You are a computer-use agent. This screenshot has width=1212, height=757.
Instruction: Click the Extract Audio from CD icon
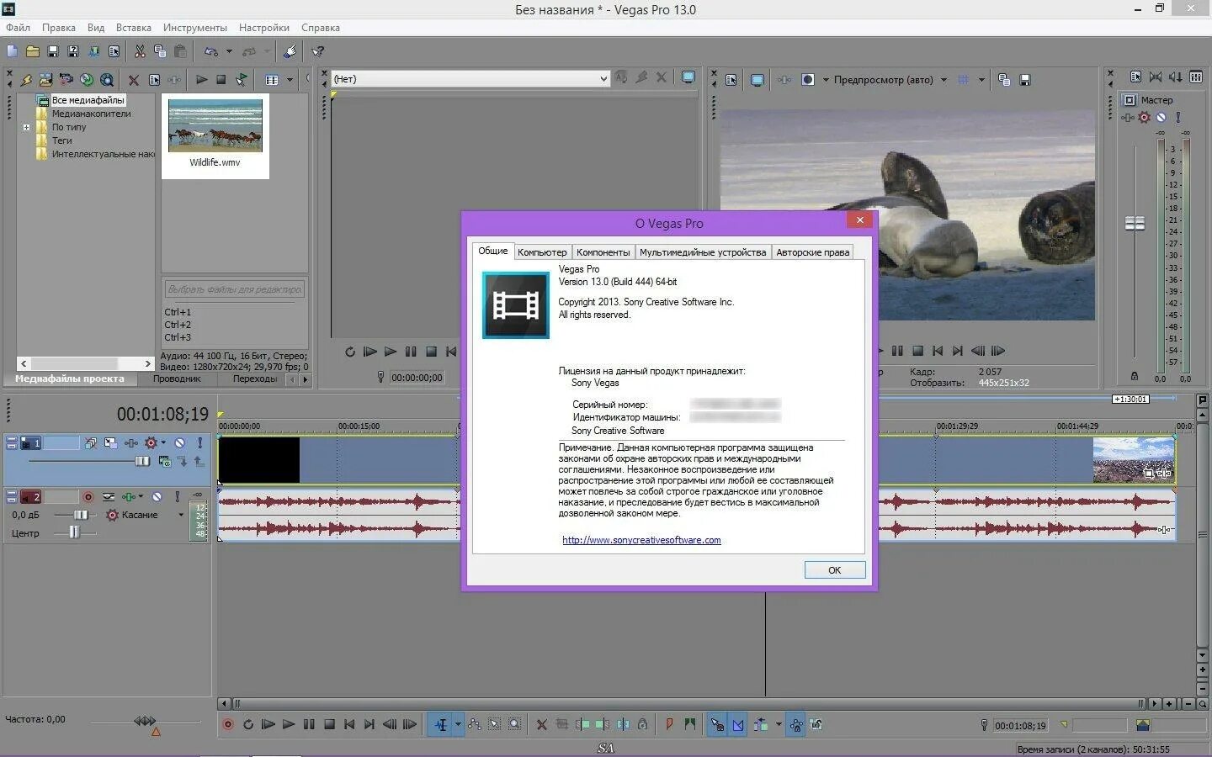[x=87, y=80]
